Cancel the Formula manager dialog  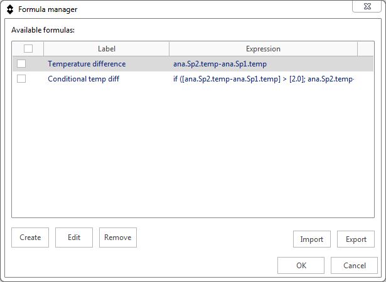point(354,266)
